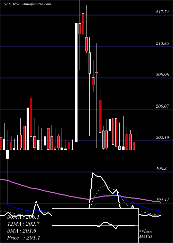Screen dimensions: 173x243
Task: Click the 198.3 price level label
Action: point(162,169)
